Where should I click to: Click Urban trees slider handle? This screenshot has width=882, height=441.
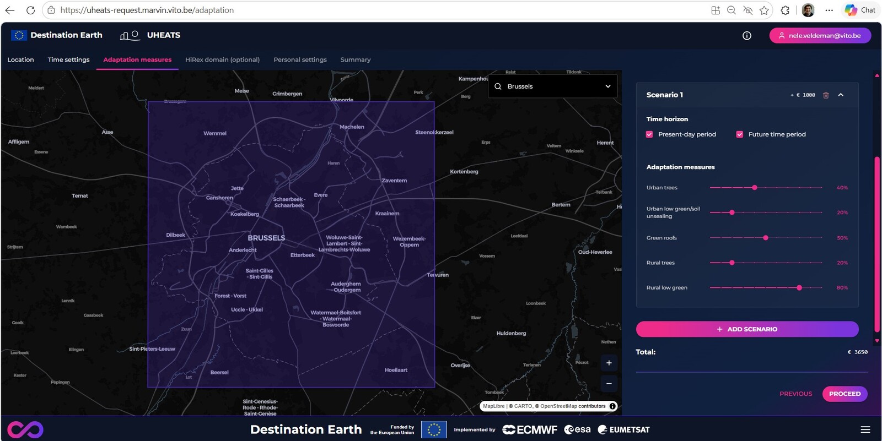click(x=755, y=188)
